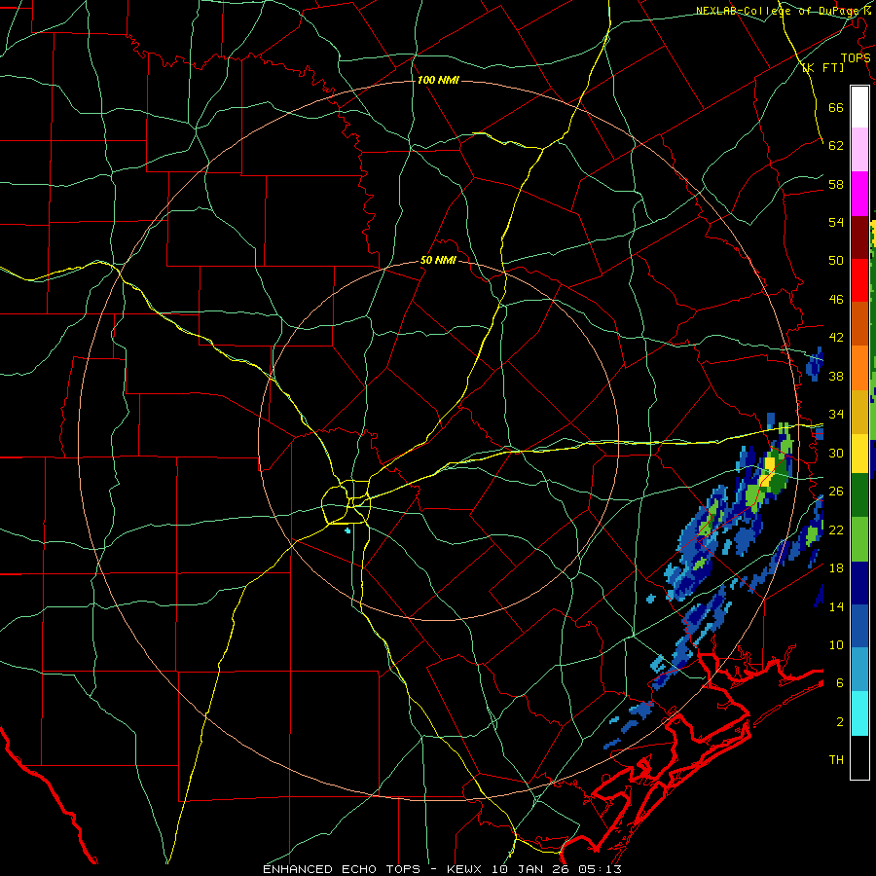The width and height of the screenshot is (876, 876).
Task: Click the 46 legend value
Action: click(x=836, y=300)
